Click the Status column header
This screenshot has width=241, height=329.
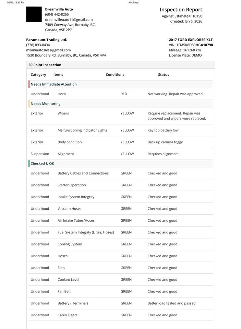[x=163, y=74]
